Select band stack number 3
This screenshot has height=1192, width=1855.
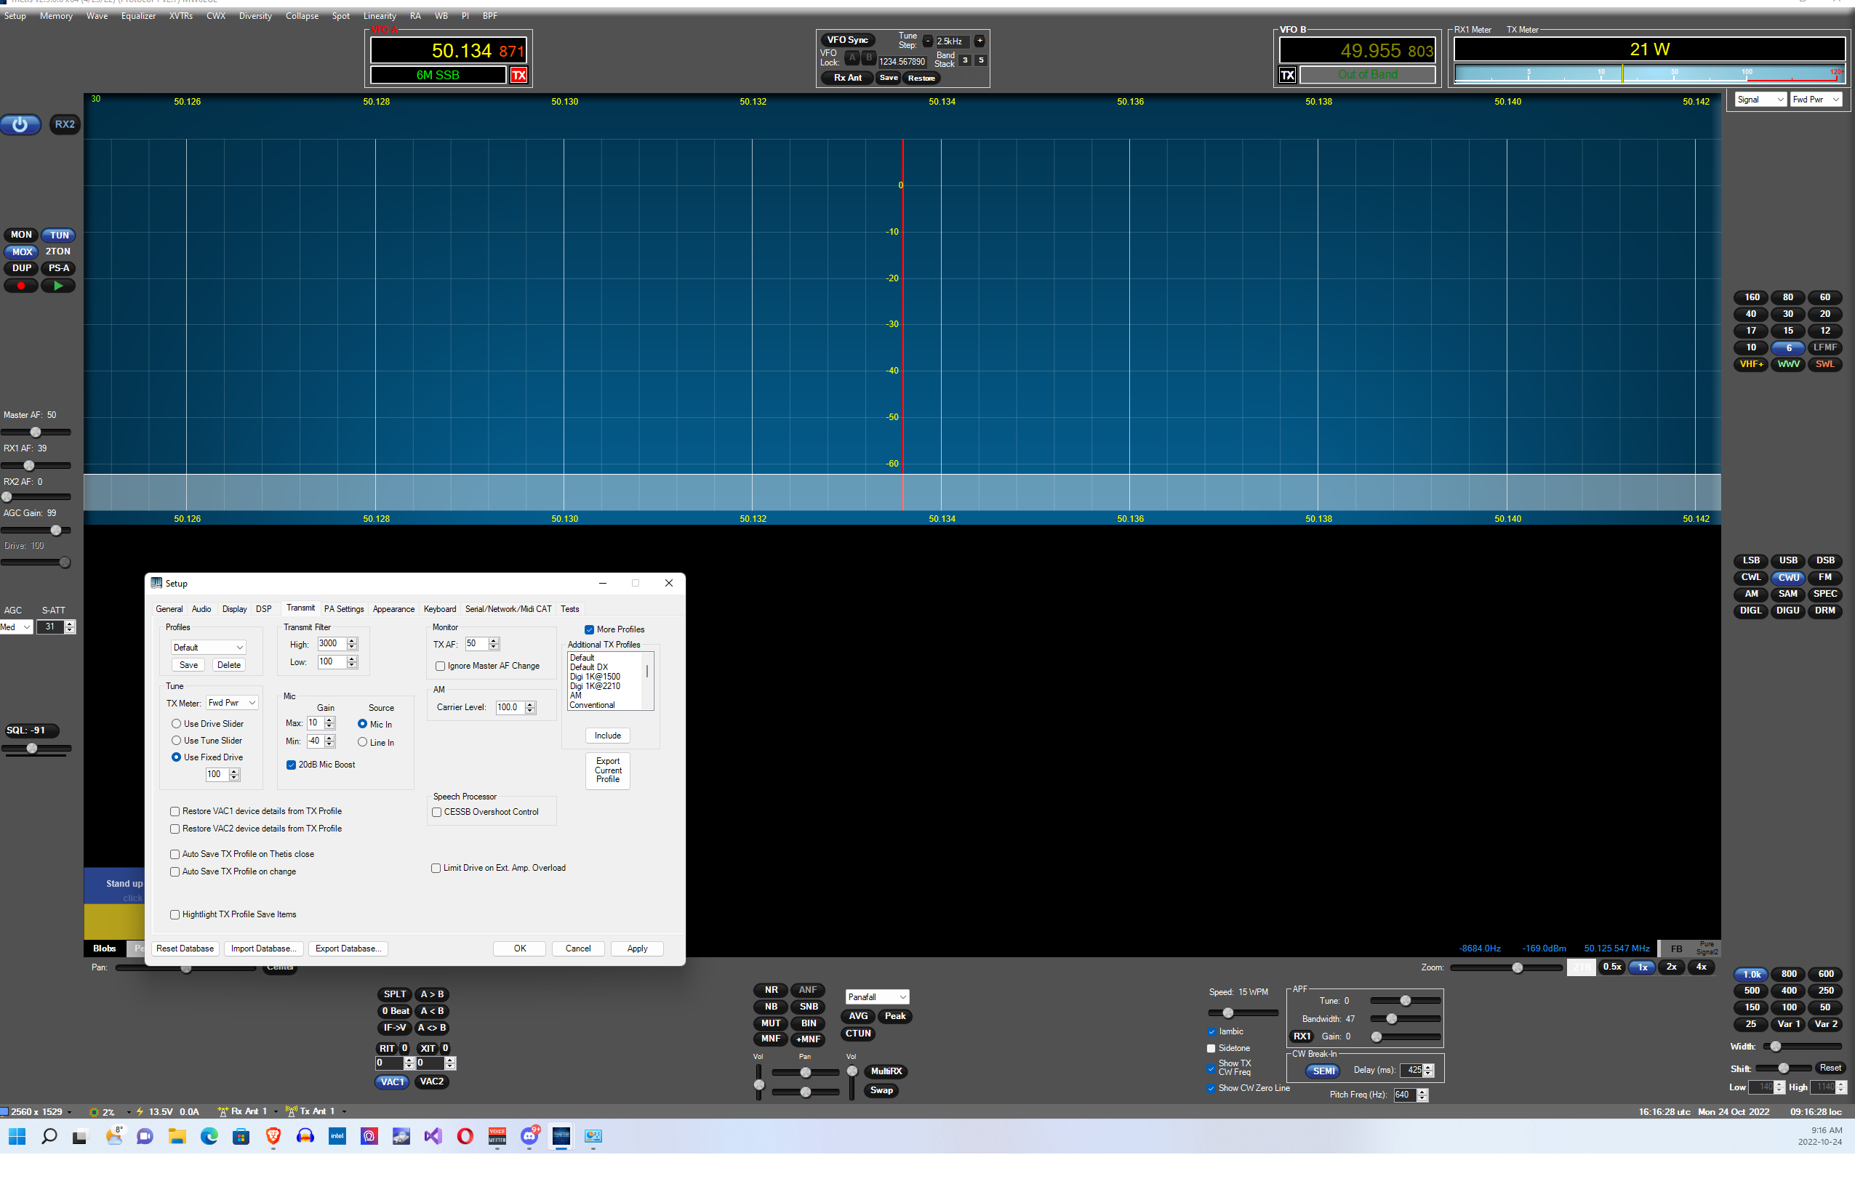pos(965,60)
